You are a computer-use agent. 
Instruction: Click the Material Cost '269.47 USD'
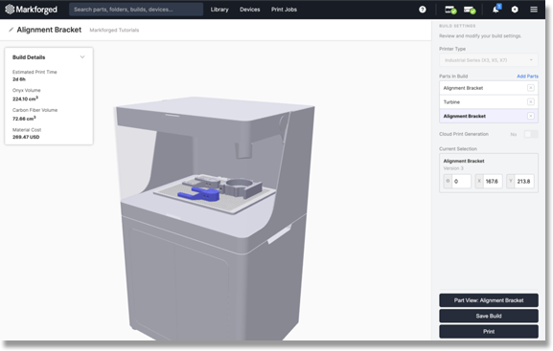26,137
